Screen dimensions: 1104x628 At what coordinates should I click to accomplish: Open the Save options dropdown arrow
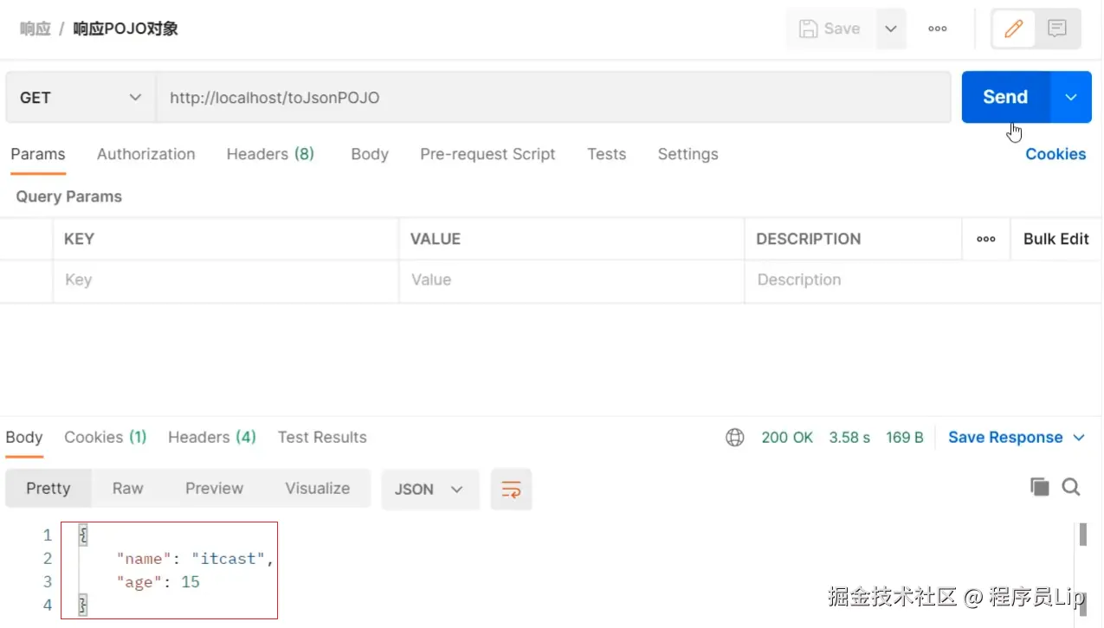(891, 29)
